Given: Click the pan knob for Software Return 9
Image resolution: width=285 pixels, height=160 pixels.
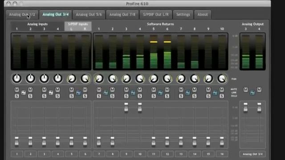Looking at the screenshot, I should pyautogui.click(x=208, y=79).
